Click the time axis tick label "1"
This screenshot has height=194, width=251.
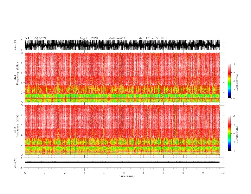pyautogui.click(x=45, y=173)
